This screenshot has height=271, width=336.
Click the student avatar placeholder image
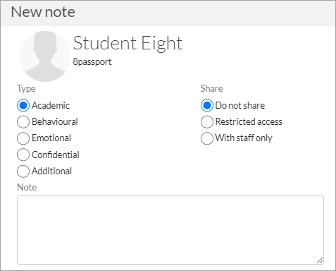pos(45,56)
